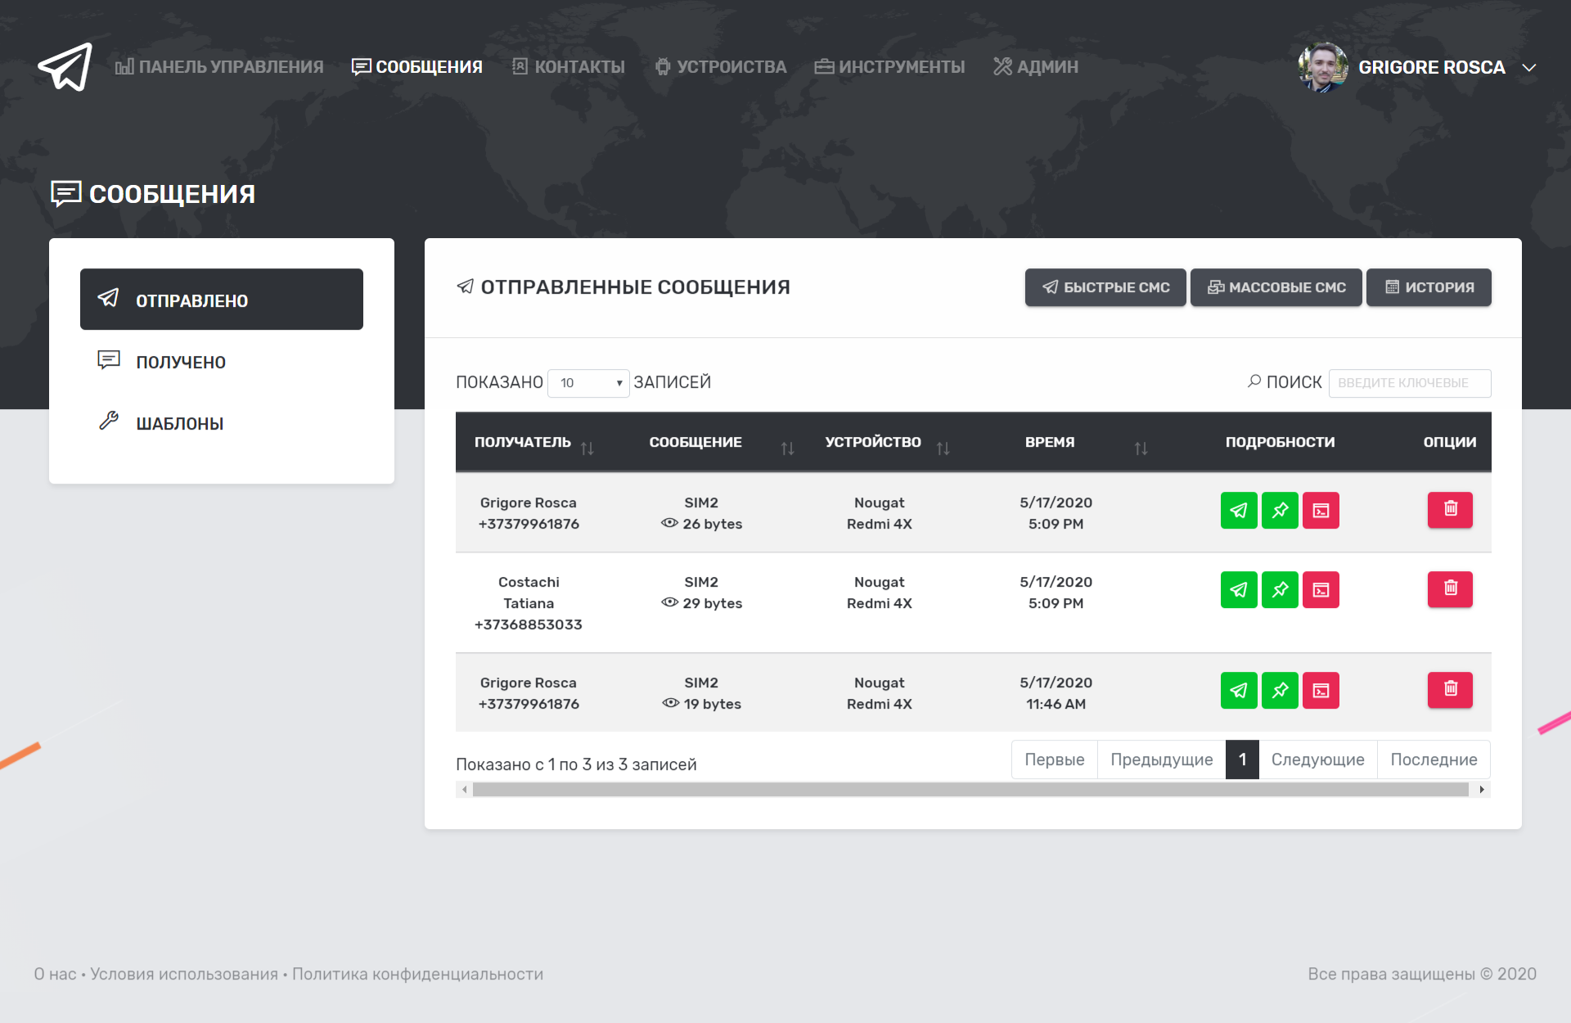This screenshot has width=1571, height=1023.
Task: Sort table by Получатель column arrows
Action: coord(587,448)
